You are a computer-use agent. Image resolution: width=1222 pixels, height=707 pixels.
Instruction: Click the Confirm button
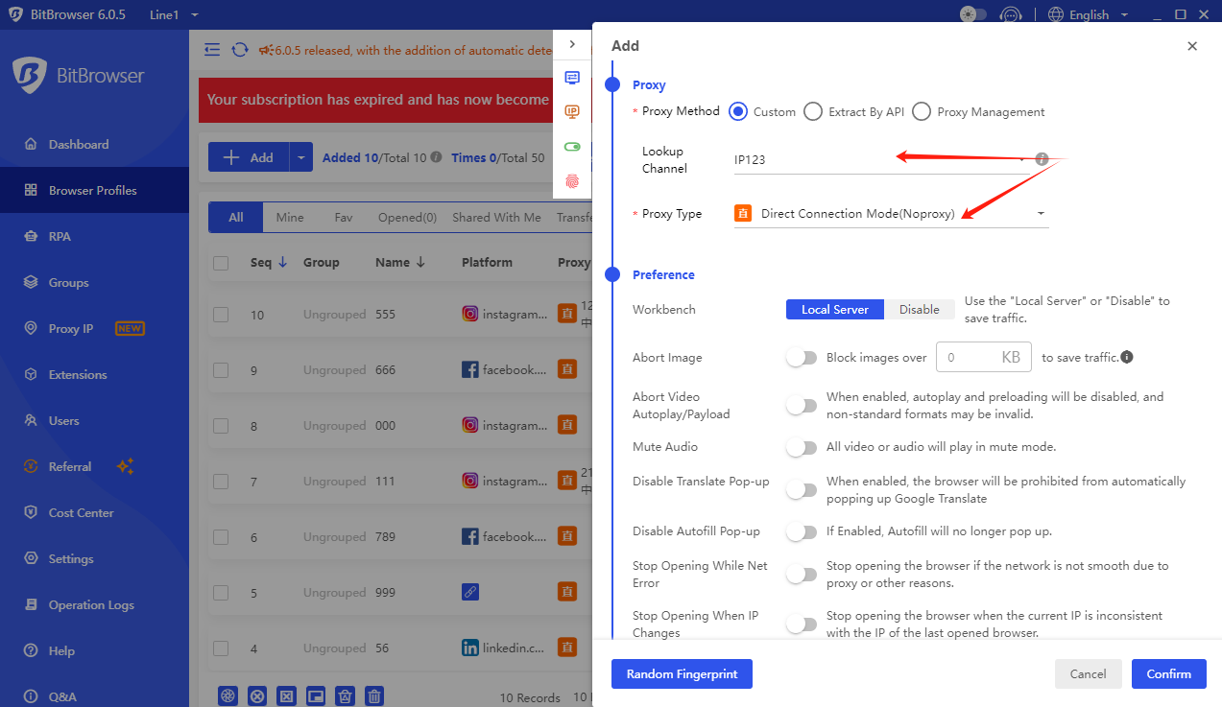1168,673
